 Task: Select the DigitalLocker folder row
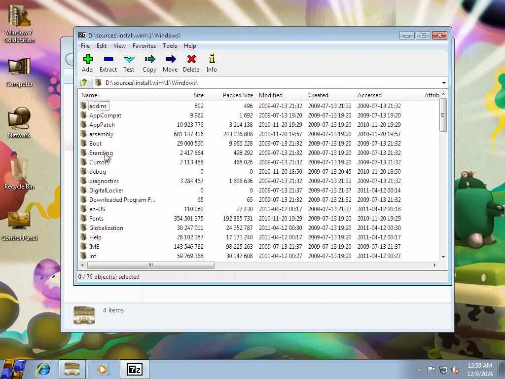[x=259, y=190]
